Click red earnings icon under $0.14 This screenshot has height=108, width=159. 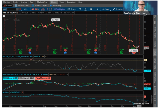point(30,50)
